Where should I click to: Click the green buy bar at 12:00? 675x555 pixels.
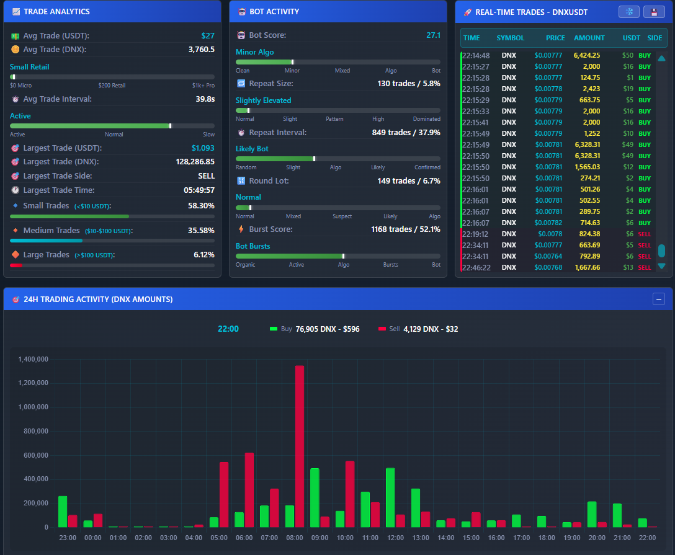[390, 498]
